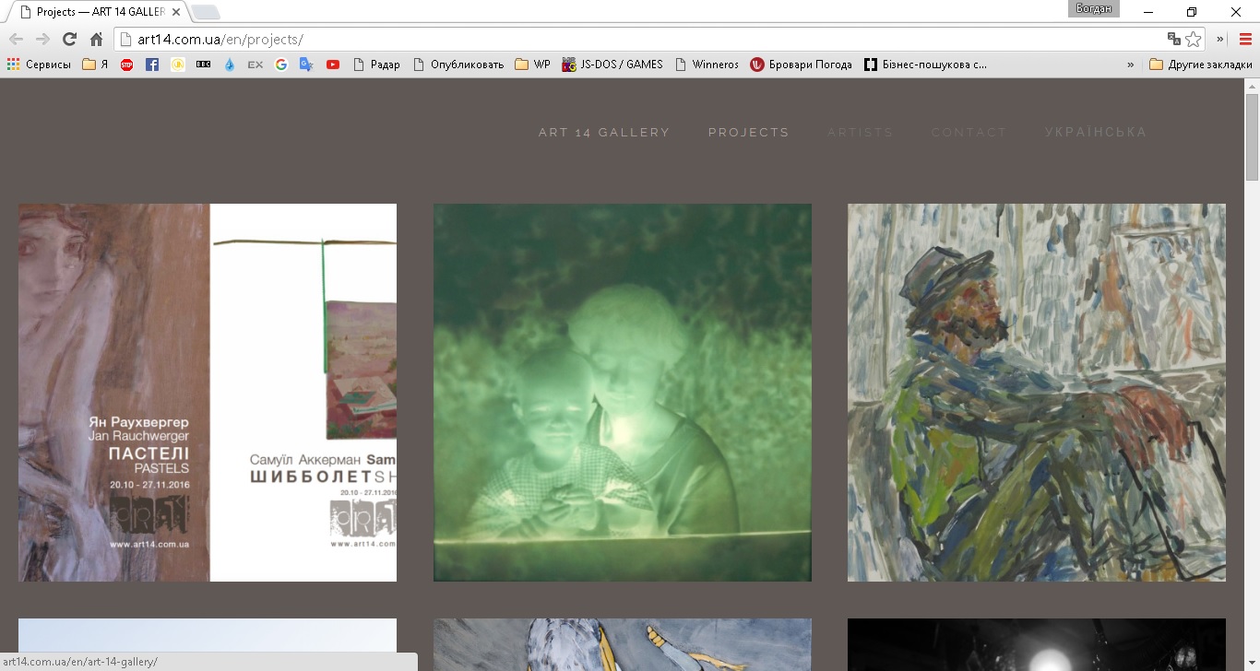
Task: Bookmark this page with the star icon
Action: [1194, 39]
